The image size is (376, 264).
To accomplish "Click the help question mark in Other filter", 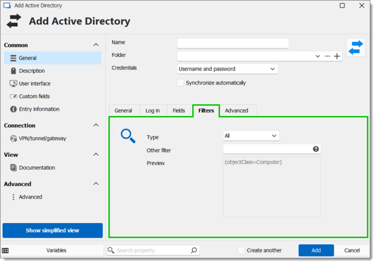I will tap(316, 149).
